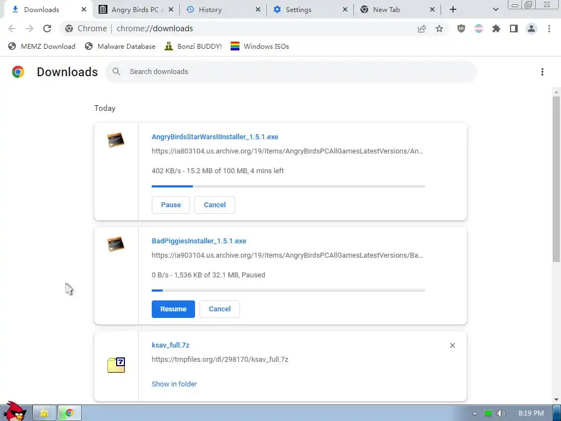Toggle the side panel icon
Viewport: 561px width, 421px height.
point(514,29)
